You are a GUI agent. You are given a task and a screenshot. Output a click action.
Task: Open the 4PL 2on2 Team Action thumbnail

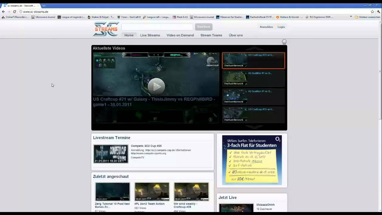[x=152, y=192]
